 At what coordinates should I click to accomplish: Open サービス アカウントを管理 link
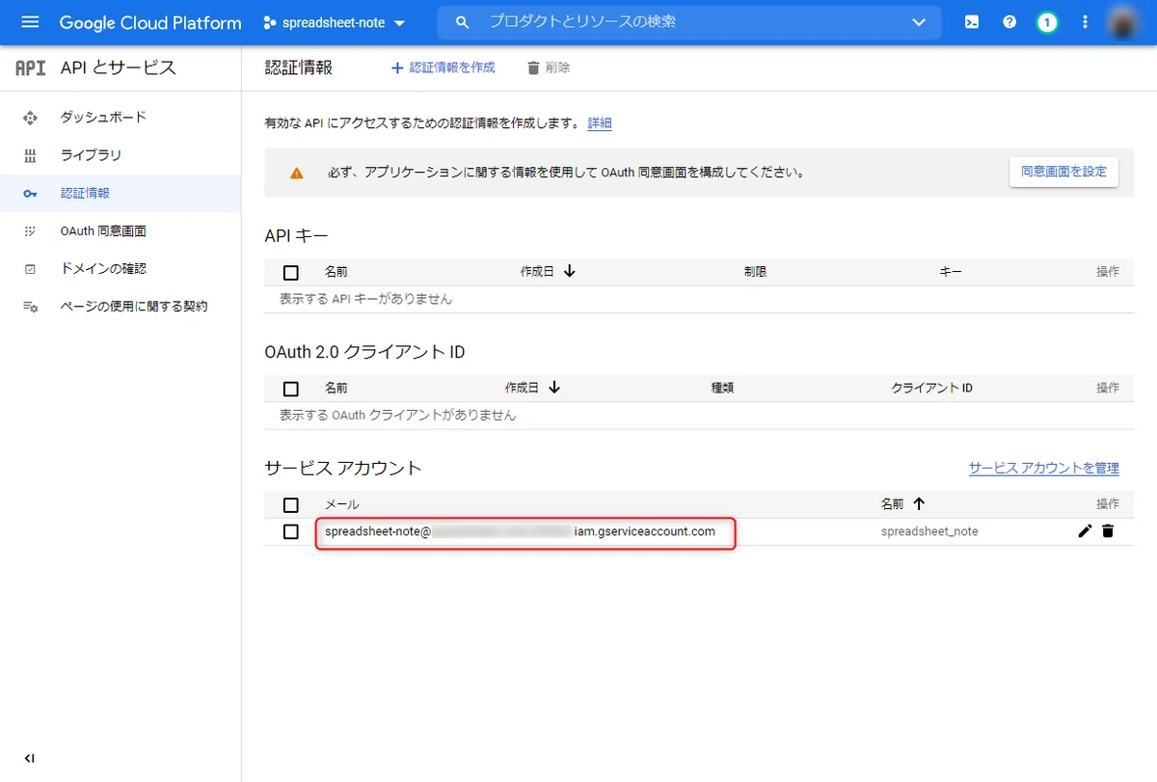[1044, 468]
